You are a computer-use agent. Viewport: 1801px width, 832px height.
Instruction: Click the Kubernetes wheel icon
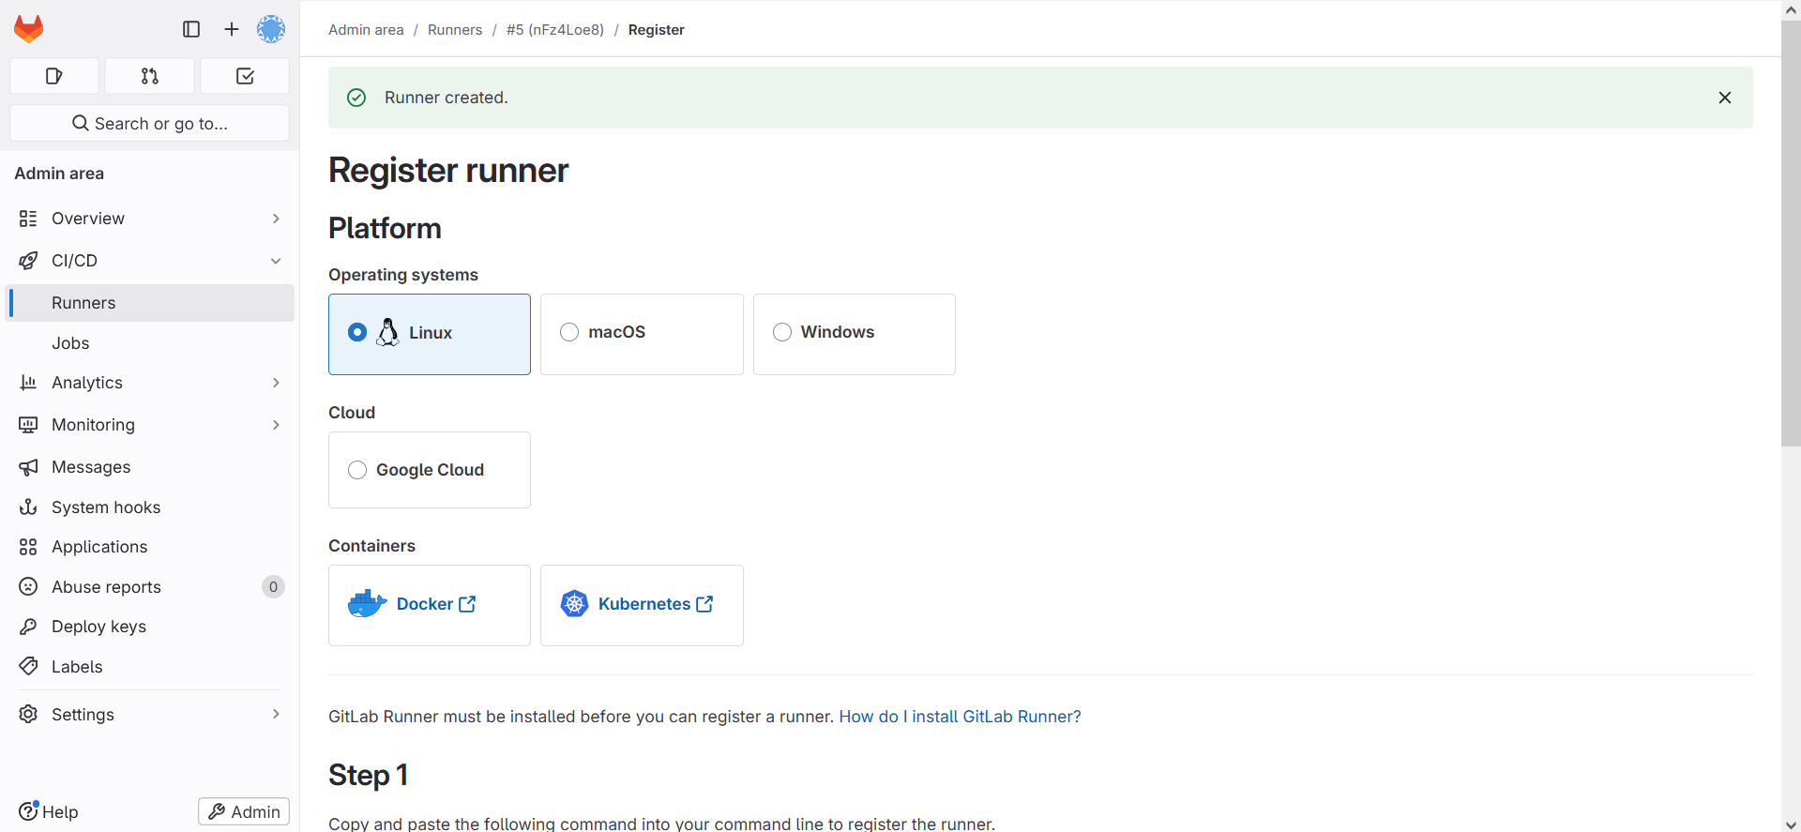(574, 604)
